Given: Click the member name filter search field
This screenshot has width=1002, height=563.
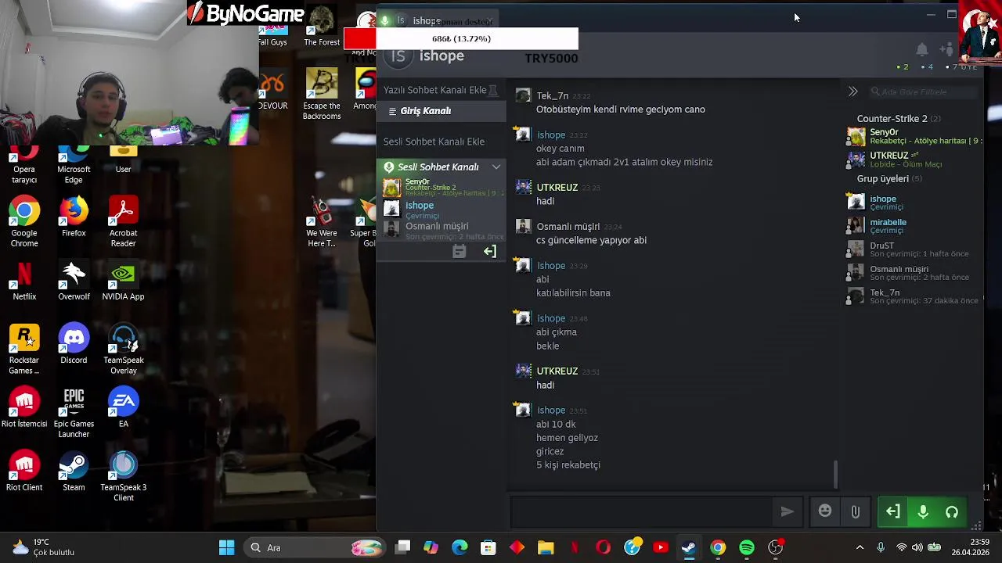Looking at the screenshot, I should (924, 91).
